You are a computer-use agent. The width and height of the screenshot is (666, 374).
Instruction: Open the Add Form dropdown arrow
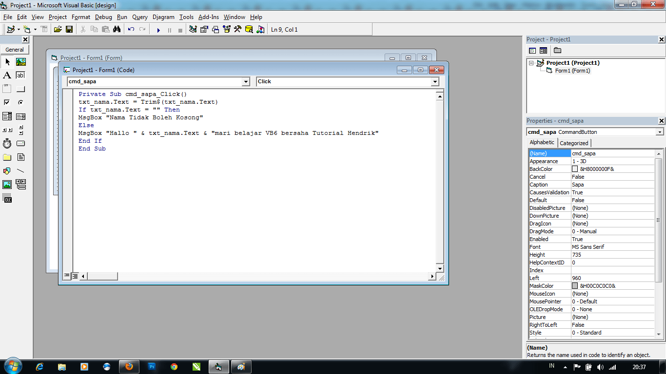35,30
